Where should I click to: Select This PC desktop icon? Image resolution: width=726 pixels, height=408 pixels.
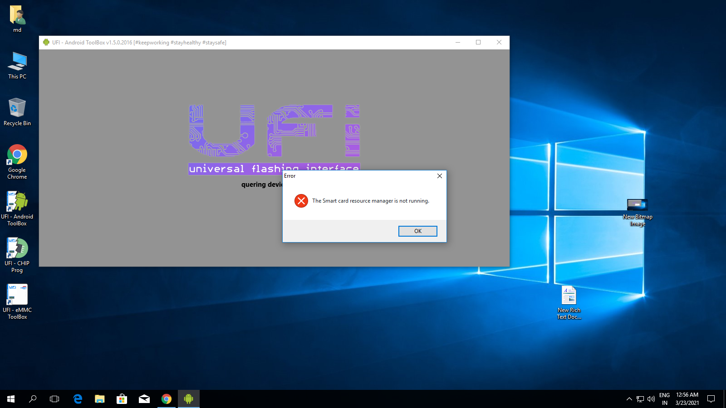[x=17, y=66]
